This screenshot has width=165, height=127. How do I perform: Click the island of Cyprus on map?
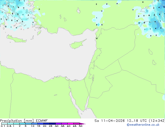click(x=77, y=45)
